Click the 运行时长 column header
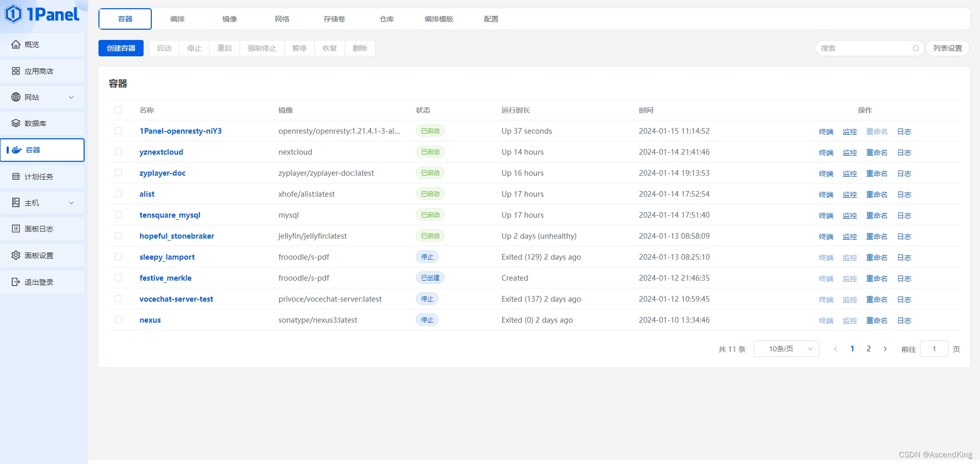The width and height of the screenshot is (980, 464). [516, 110]
